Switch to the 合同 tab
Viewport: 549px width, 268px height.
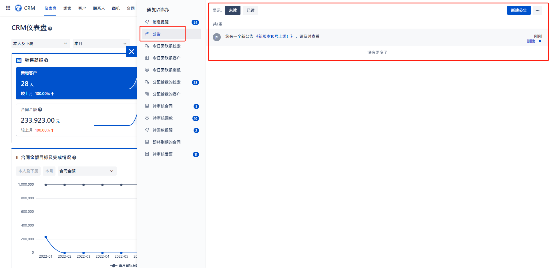(x=131, y=8)
